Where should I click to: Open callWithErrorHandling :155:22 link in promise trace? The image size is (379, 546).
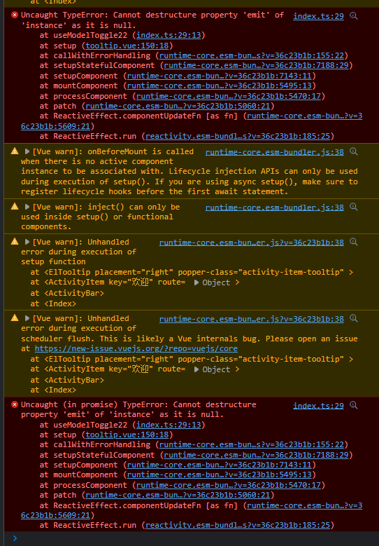(252, 444)
